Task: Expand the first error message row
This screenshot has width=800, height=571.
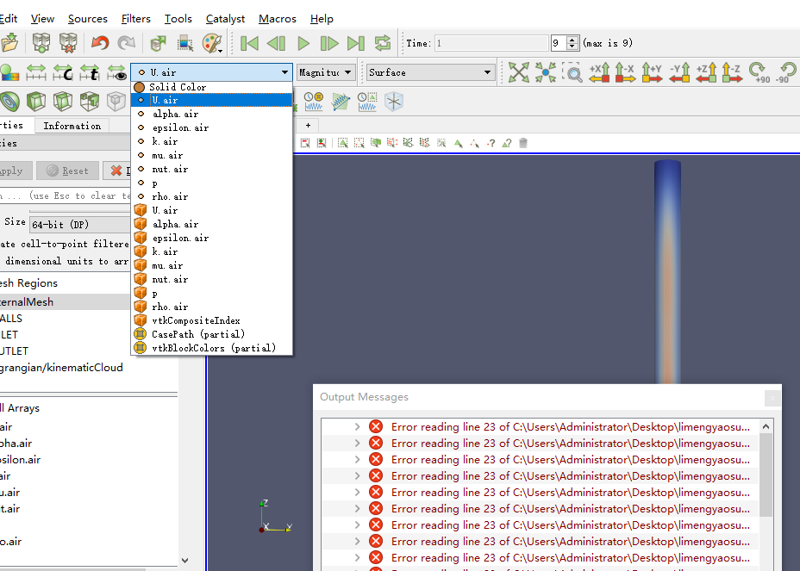Action: click(357, 427)
